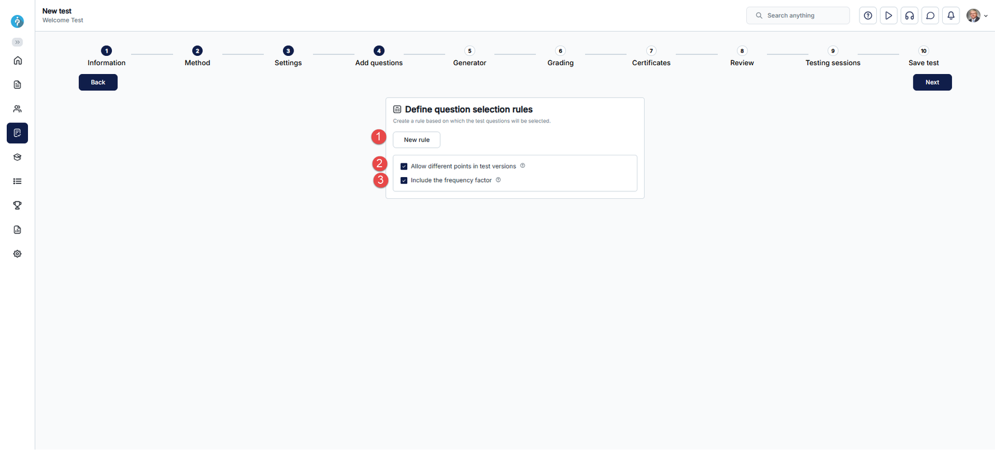Screen dimensions: 995x450
Task: Click the Search anything field
Action: pos(798,16)
